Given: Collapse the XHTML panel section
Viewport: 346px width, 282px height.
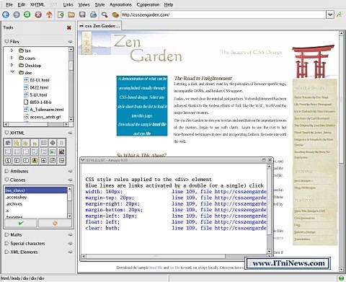Looking at the screenshot, I should tap(6, 133).
